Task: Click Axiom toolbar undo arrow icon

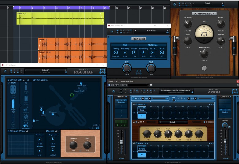Action: click(x=138, y=90)
